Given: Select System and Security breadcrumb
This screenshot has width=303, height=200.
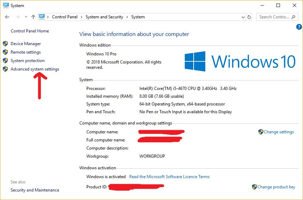Looking at the screenshot, I should pyautogui.click(x=104, y=17).
